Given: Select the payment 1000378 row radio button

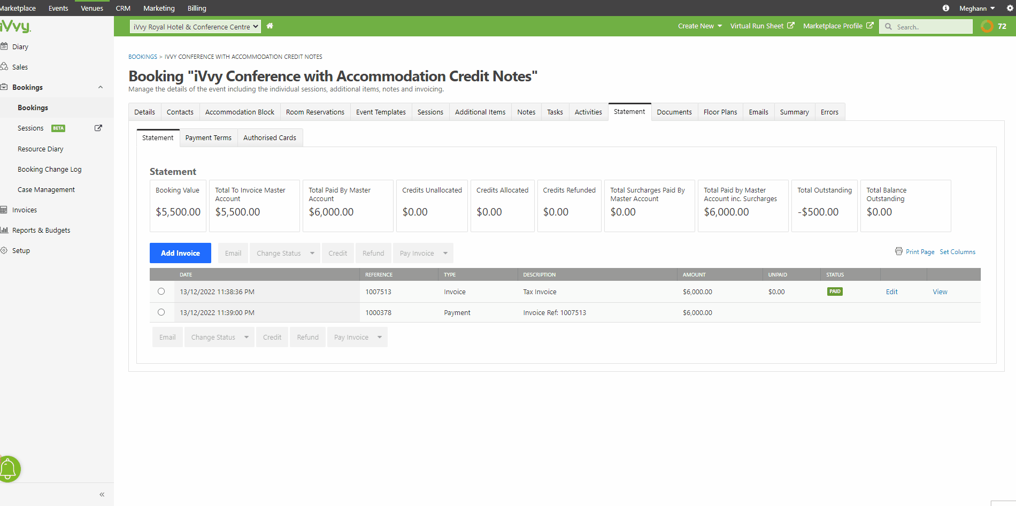Looking at the screenshot, I should point(161,312).
